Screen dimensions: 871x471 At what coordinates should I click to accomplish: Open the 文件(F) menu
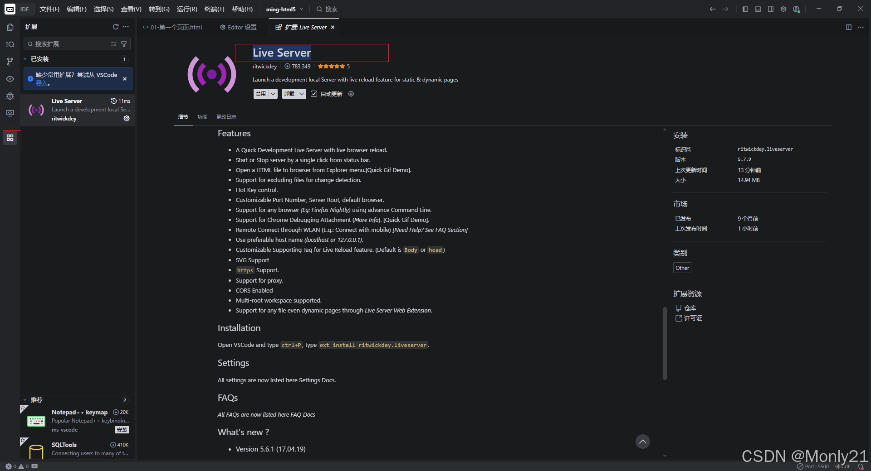[x=49, y=9]
